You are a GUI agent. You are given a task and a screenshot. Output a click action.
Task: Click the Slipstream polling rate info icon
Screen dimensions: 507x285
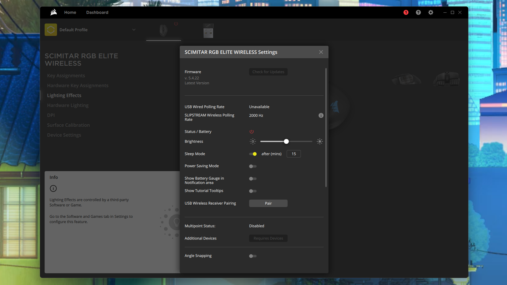[x=321, y=116]
